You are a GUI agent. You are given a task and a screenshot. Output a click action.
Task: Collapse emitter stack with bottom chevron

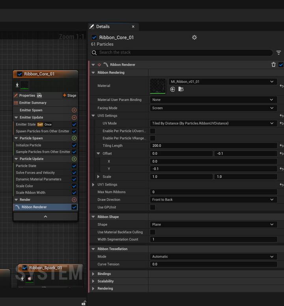(x=45, y=217)
